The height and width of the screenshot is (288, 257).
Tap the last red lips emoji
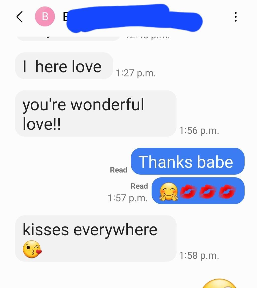(x=227, y=191)
